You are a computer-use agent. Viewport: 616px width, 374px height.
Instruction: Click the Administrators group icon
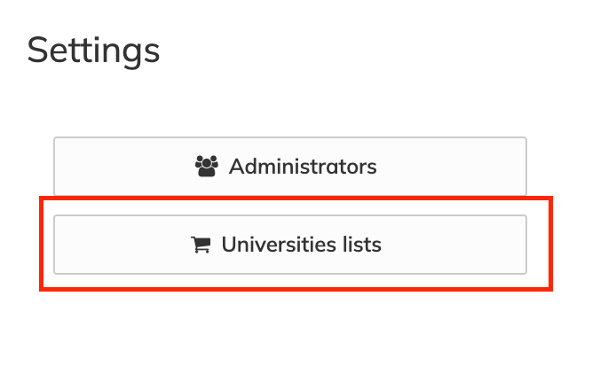pos(207,166)
